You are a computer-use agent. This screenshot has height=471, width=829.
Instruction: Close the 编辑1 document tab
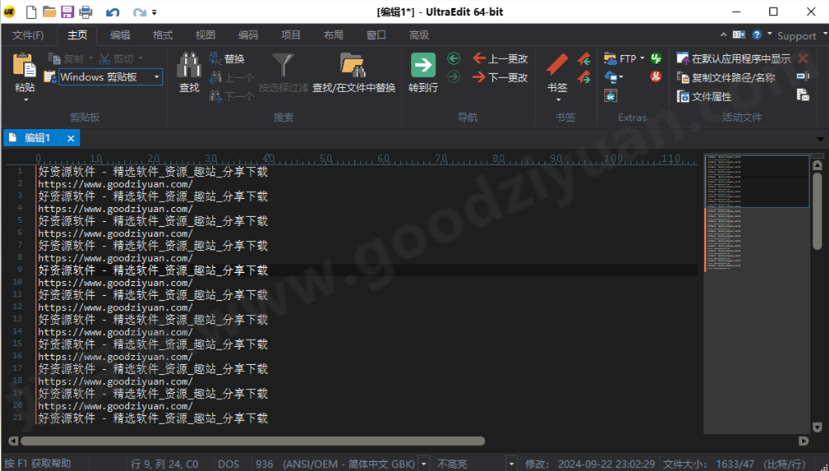[71, 138]
